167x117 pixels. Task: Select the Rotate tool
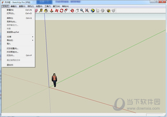[x=61, y=11]
